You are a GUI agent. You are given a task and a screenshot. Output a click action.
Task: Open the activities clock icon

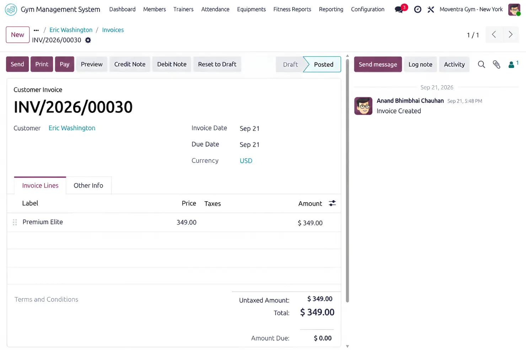pyautogui.click(x=418, y=10)
